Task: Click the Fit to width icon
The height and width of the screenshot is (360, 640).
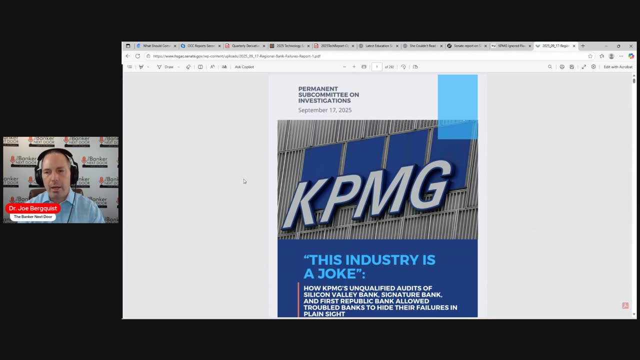Action: (x=364, y=66)
